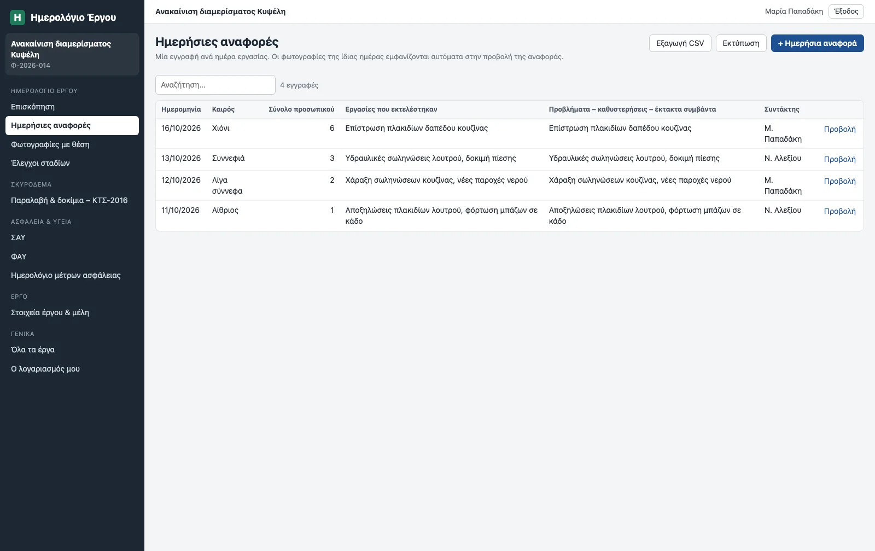875x551 pixels.
Task: Open Φωτογραφίες με θέση page
Action: pos(72,144)
